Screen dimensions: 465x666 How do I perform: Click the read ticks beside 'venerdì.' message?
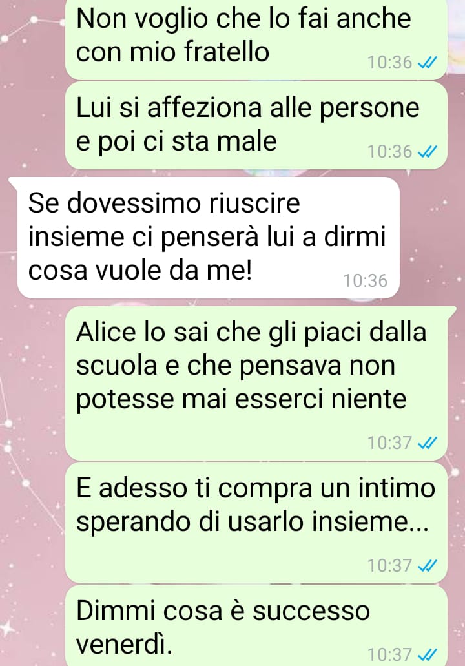click(x=427, y=654)
